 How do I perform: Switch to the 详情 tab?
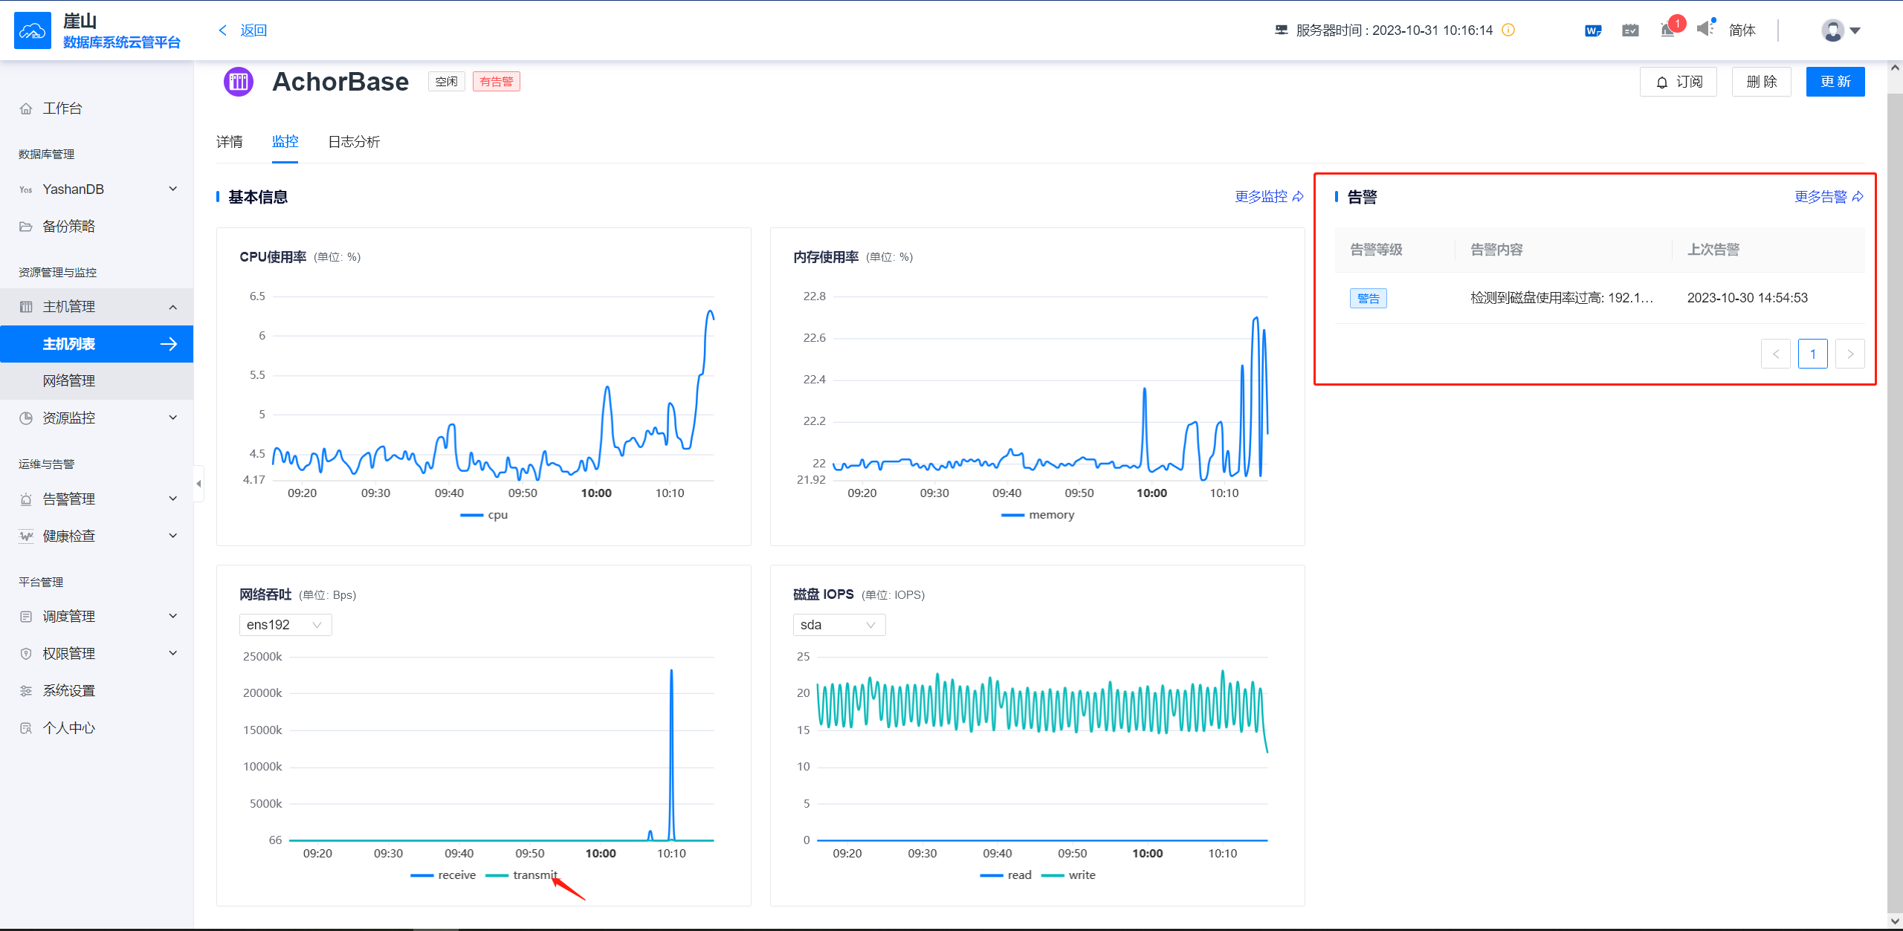tap(229, 142)
